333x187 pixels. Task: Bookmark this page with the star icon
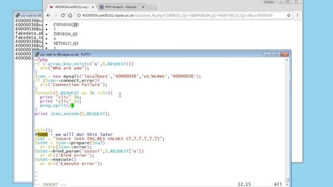(x=289, y=15)
